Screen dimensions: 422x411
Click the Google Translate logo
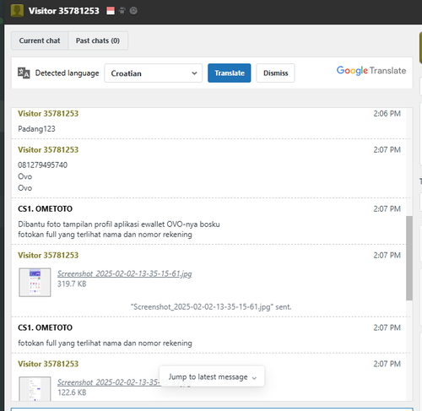(x=371, y=70)
